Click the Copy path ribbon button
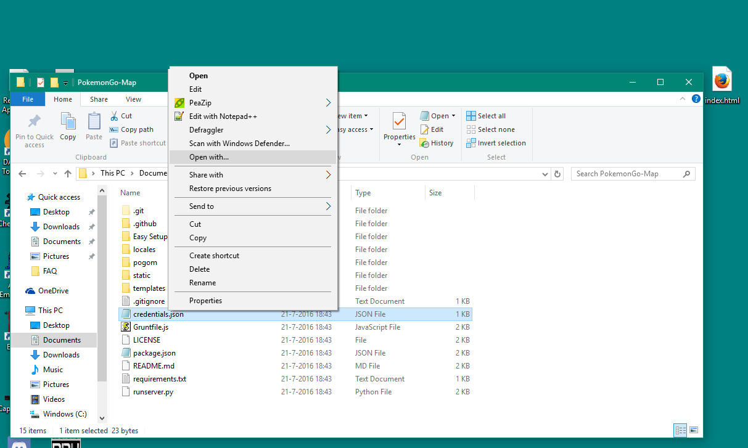Viewport: 748px width, 448px height. [131, 129]
